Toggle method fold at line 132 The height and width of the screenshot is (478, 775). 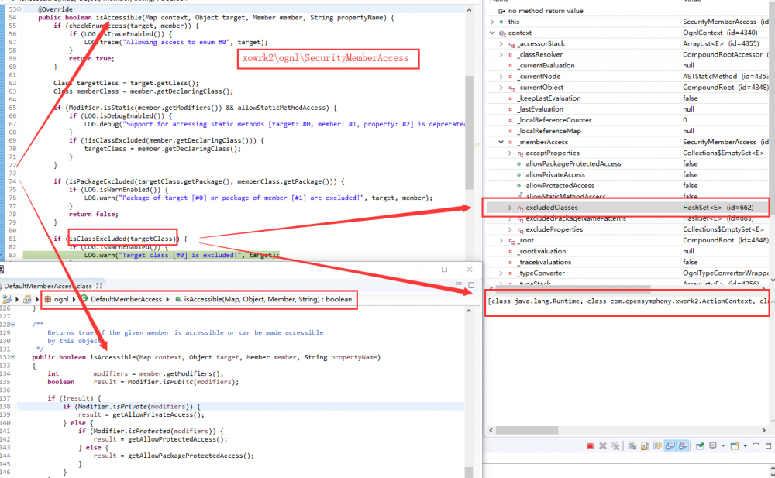(13, 357)
